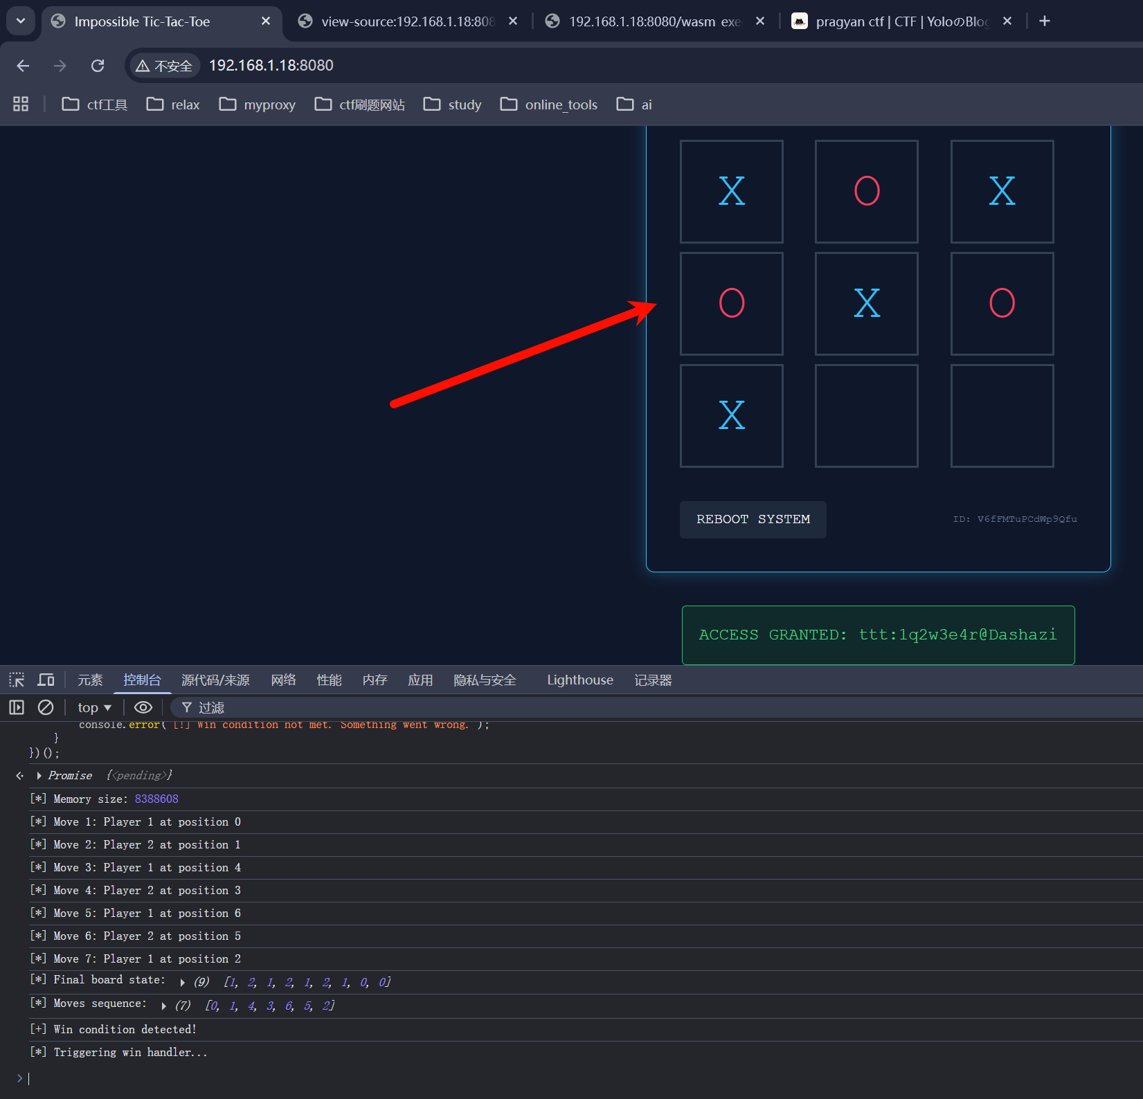Viewport: 1143px width, 1099px height.
Task: Click the browser reload button
Action: coord(98,66)
